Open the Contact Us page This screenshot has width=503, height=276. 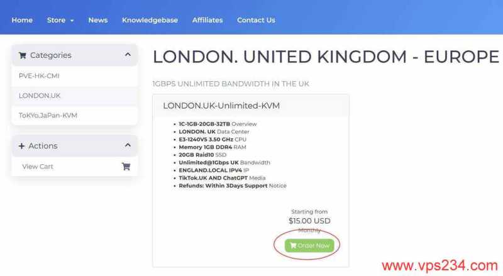(x=256, y=20)
